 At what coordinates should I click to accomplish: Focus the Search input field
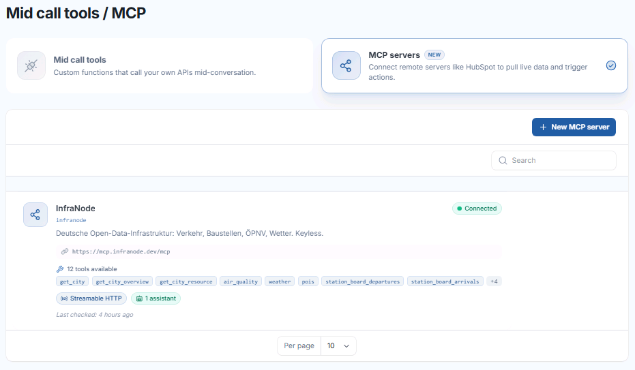pyautogui.click(x=554, y=161)
